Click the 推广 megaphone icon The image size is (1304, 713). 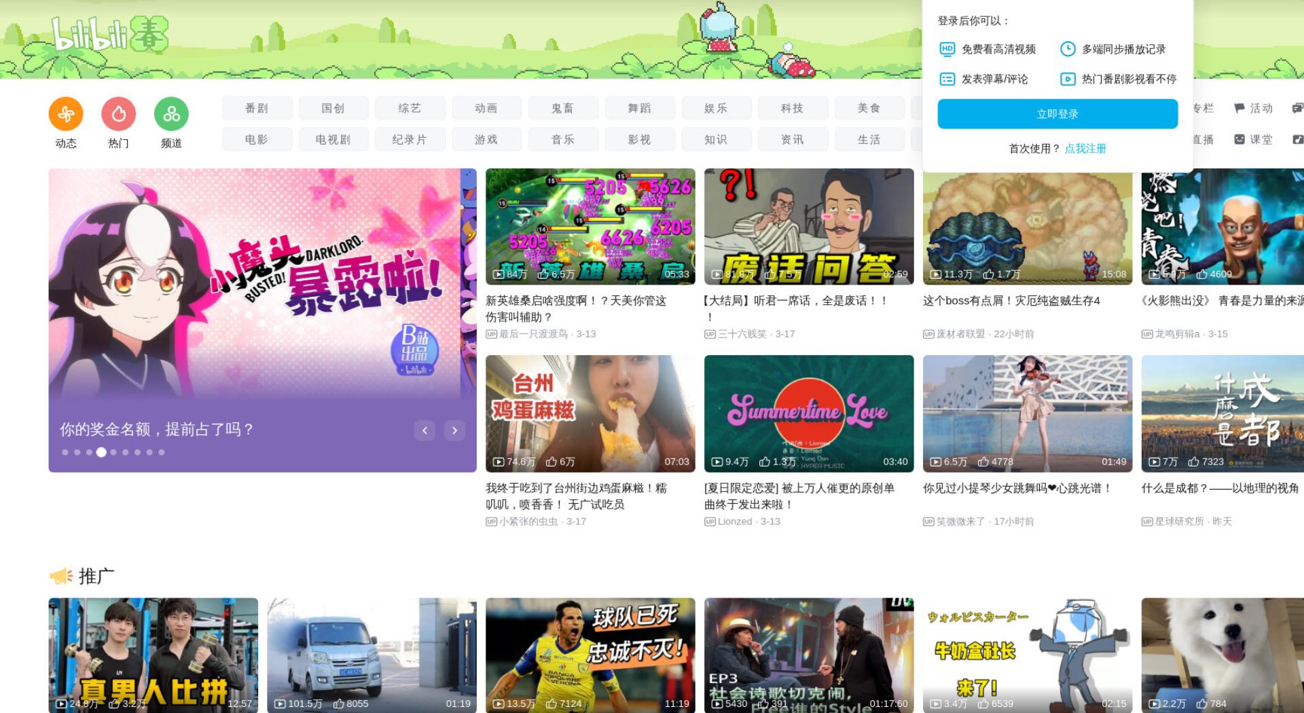tap(61, 577)
